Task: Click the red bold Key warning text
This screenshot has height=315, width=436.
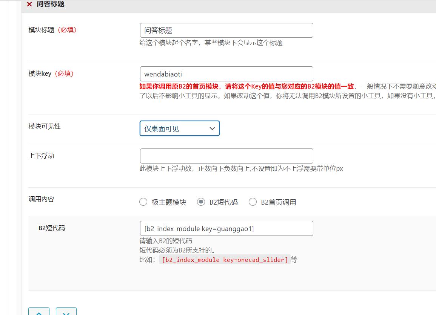Action: (x=247, y=86)
